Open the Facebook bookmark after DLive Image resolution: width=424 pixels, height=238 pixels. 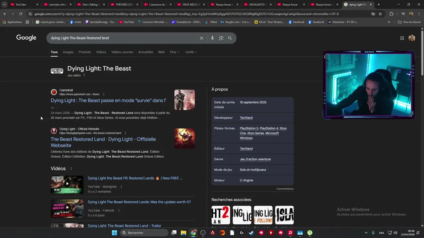pyautogui.click(x=296, y=22)
